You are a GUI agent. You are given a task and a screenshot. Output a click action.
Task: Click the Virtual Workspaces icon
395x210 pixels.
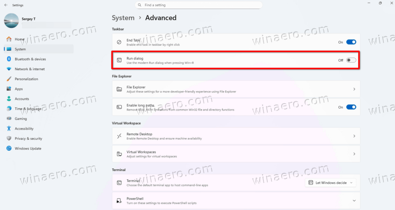[119, 154]
